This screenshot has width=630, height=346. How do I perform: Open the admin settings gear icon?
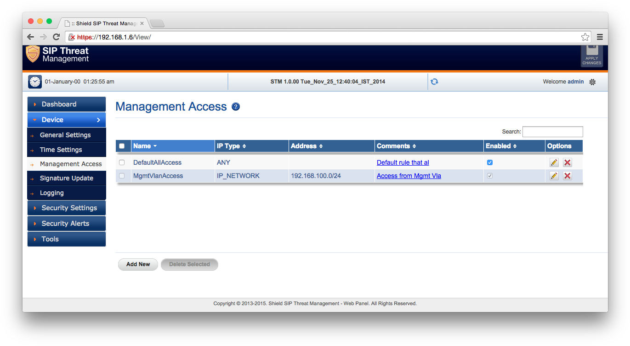(592, 82)
